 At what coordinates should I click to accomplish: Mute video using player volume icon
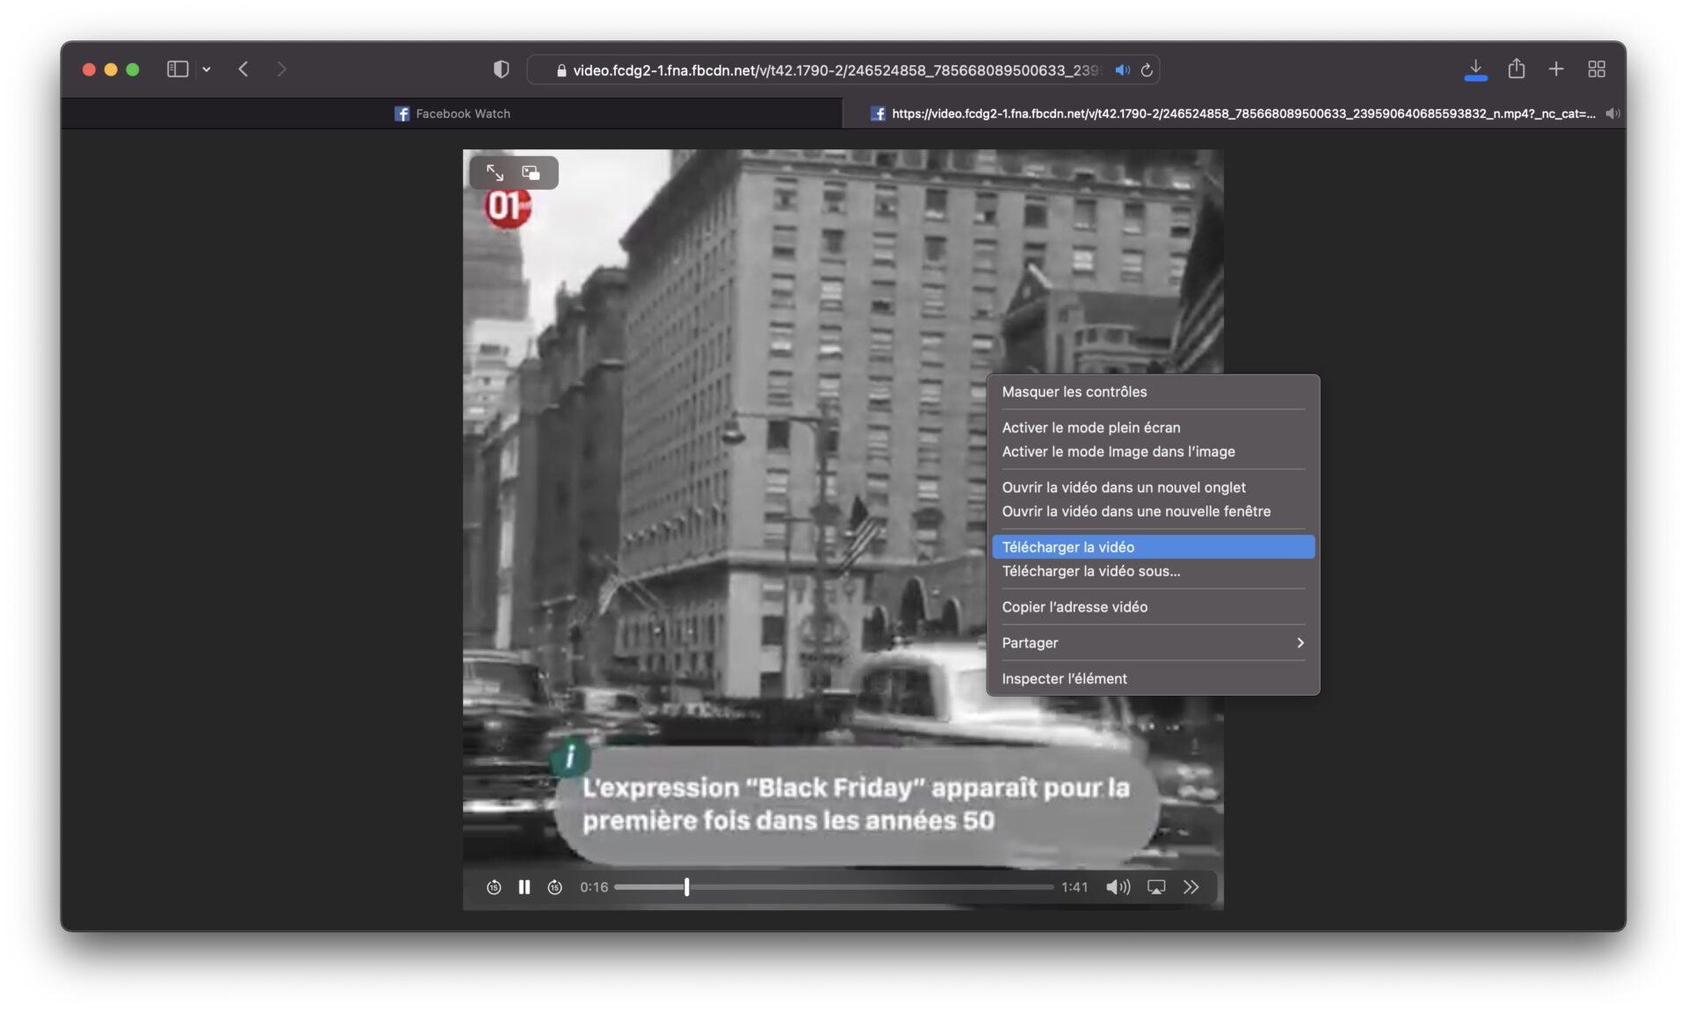tap(1118, 887)
